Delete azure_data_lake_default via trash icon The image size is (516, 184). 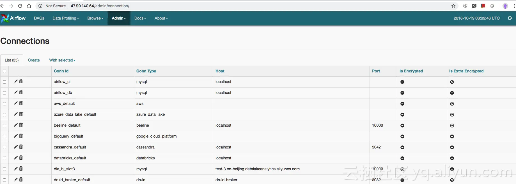tap(21, 114)
